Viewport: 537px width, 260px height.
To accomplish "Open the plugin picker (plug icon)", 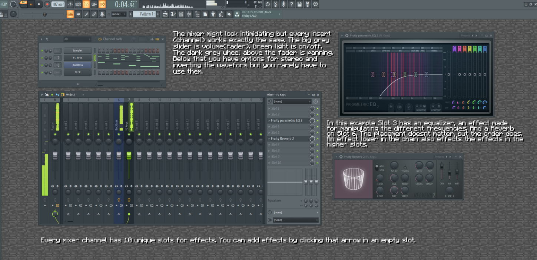I will click(x=213, y=14).
